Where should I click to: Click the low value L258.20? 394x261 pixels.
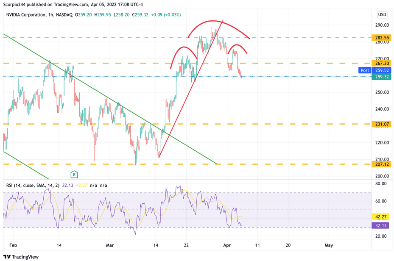coord(121,15)
